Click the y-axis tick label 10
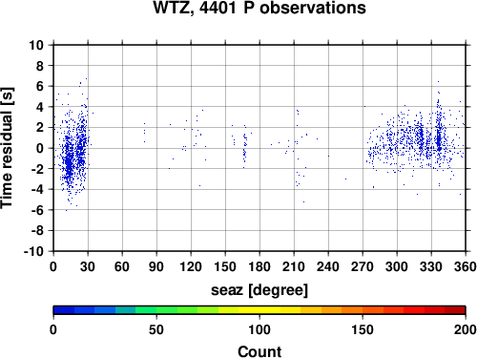Viewport: 477px width, 358px height. coord(36,45)
